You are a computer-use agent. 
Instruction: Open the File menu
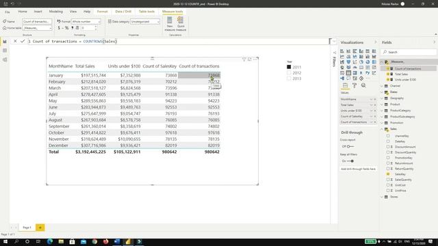pos(8,12)
